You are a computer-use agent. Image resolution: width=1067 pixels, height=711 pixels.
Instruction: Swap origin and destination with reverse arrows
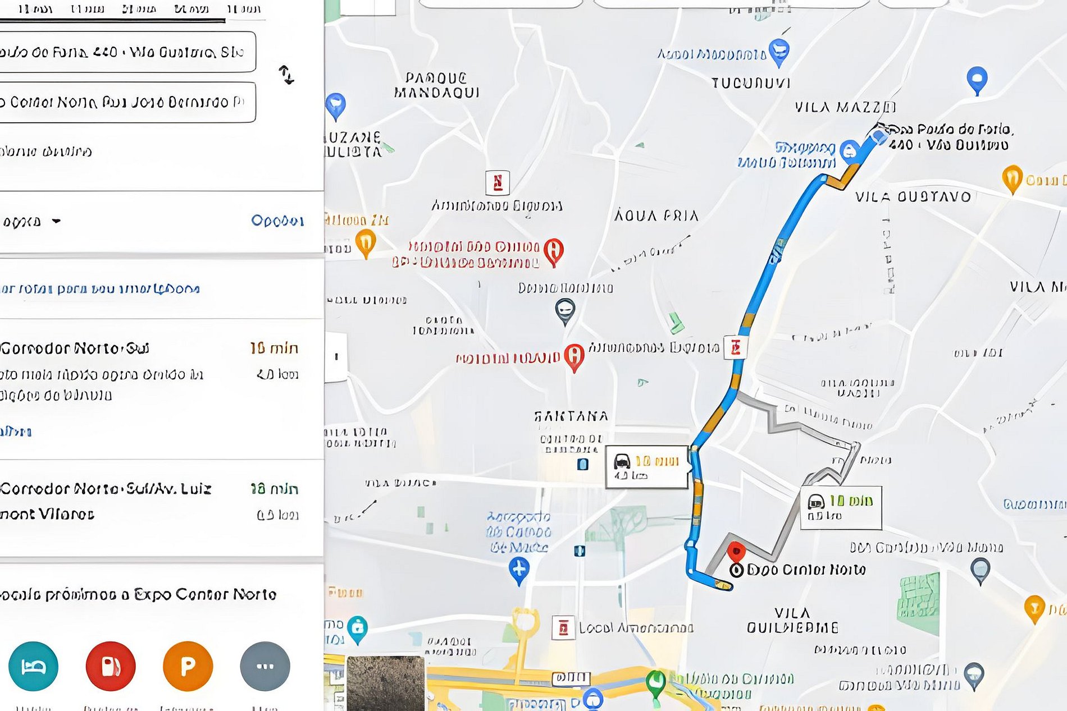tap(286, 75)
